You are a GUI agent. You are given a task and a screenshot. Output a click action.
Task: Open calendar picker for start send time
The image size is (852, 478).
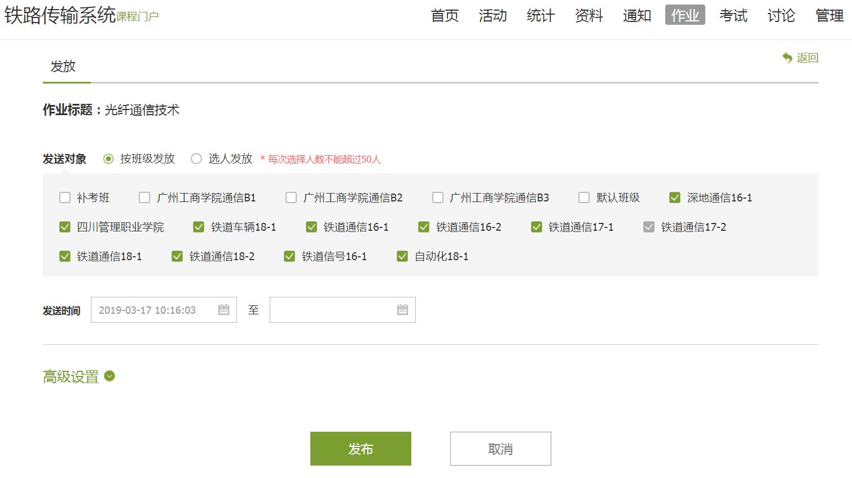click(x=224, y=310)
